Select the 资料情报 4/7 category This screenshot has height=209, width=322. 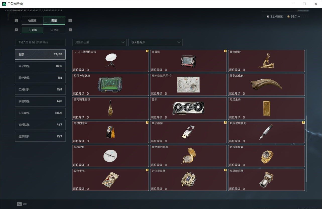coord(40,125)
